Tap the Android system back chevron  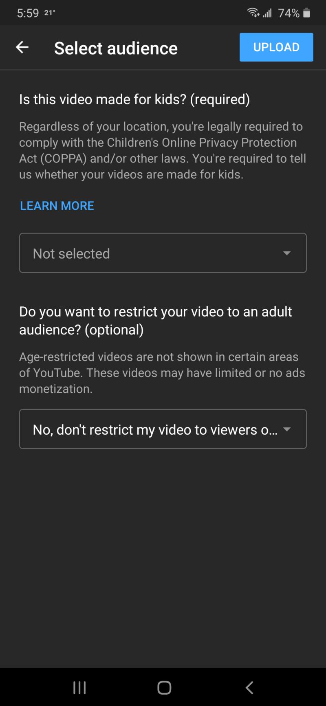click(x=249, y=688)
